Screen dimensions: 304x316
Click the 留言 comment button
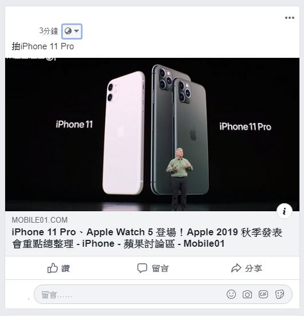[x=153, y=268]
